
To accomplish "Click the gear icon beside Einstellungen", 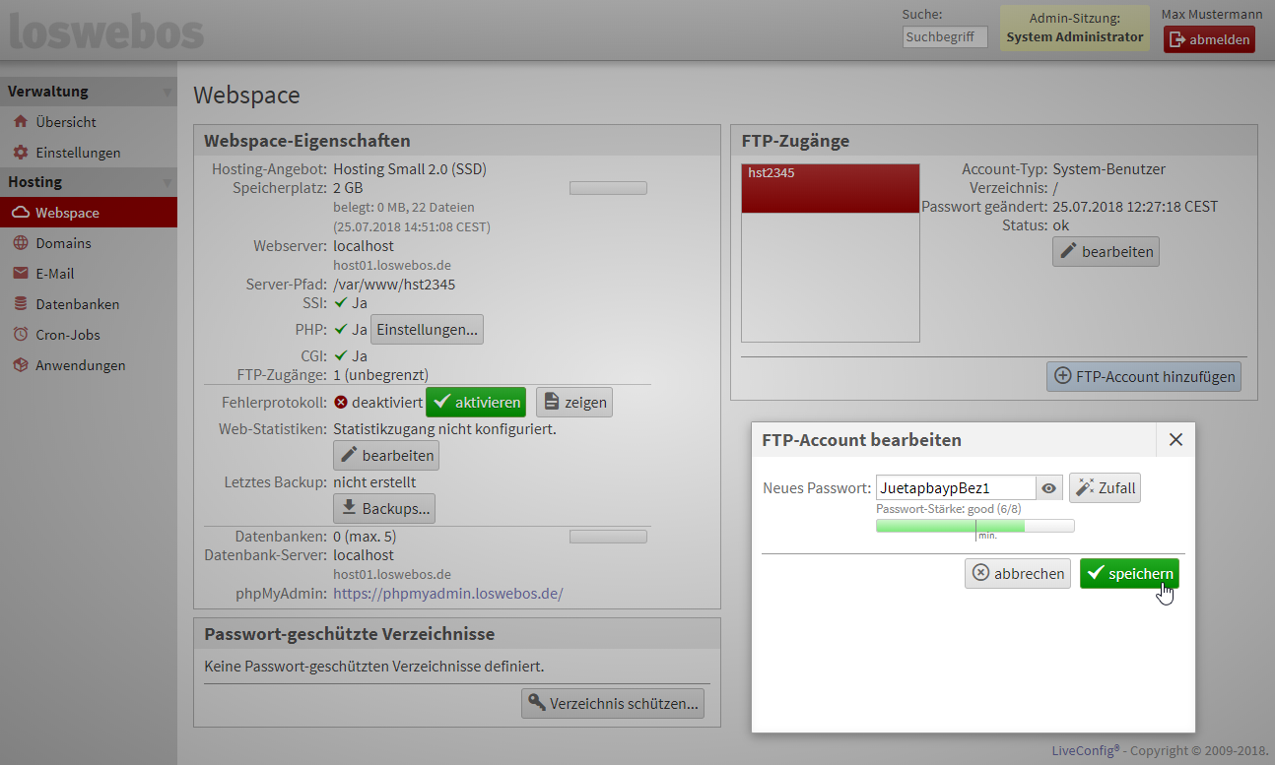I will click(x=20, y=153).
